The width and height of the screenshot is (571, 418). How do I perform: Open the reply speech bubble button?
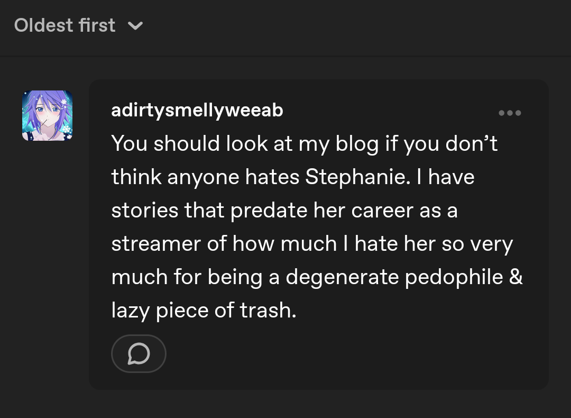tap(139, 353)
